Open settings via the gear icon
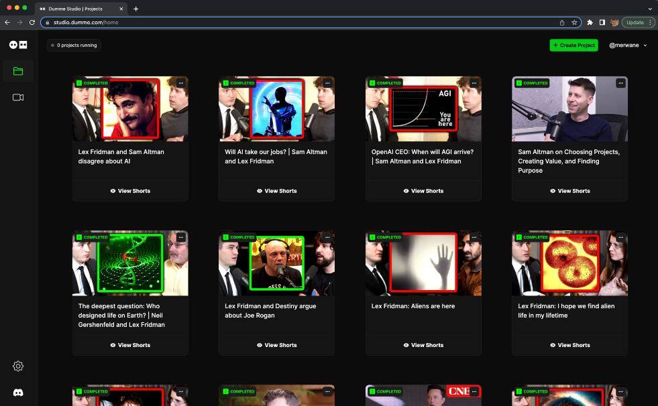 tap(17, 366)
